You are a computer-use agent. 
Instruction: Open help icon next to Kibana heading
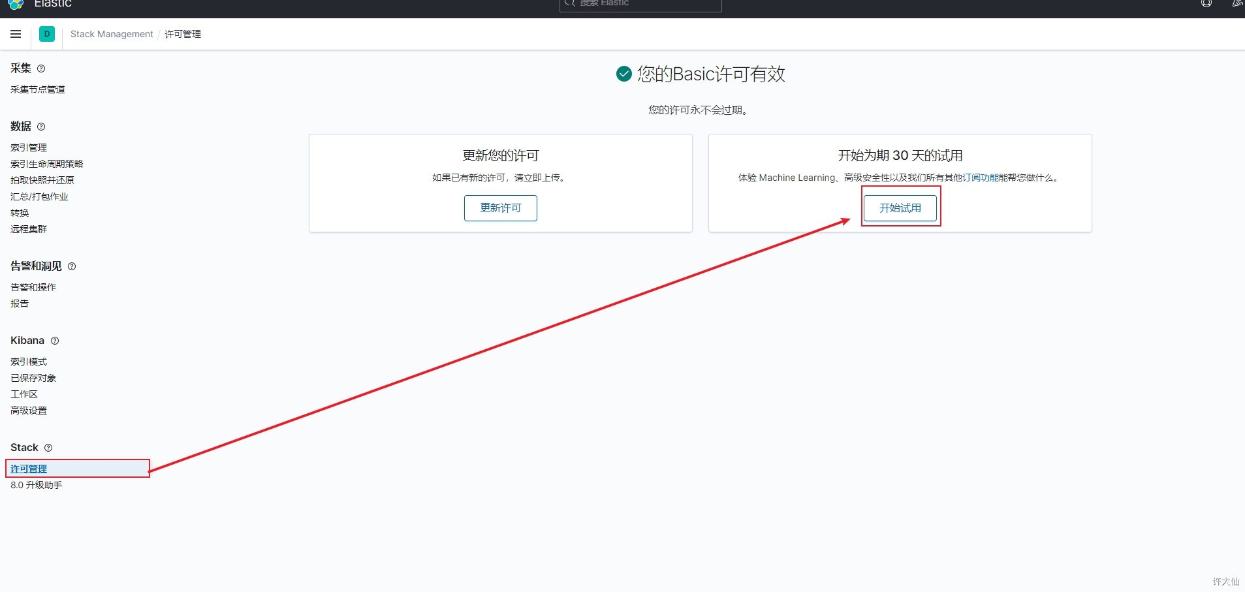[55, 341]
